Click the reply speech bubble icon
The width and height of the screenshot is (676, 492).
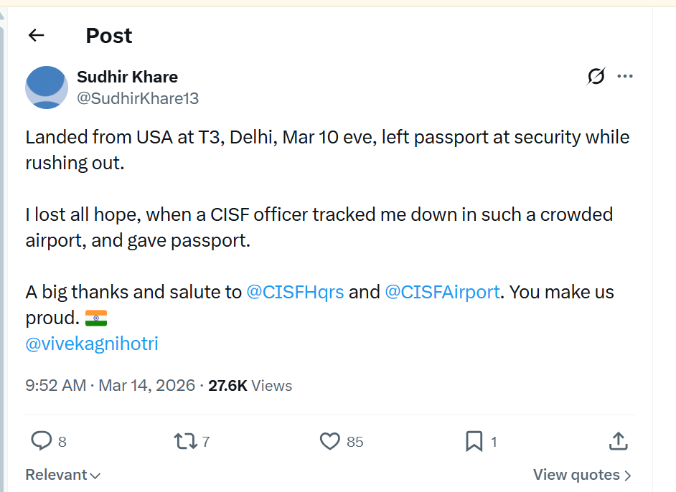[x=42, y=441]
